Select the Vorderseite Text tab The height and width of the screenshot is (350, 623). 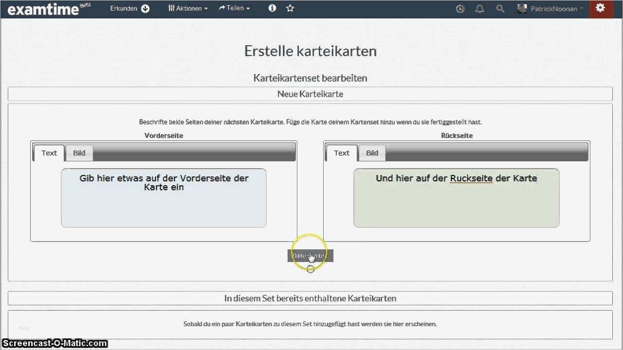click(49, 153)
